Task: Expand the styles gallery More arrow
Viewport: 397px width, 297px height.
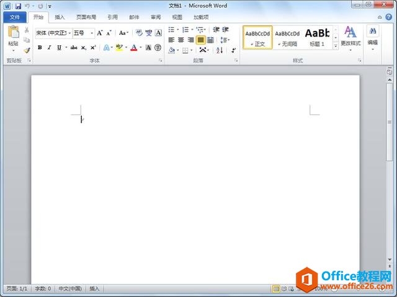Action: click(x=336, y=46)
